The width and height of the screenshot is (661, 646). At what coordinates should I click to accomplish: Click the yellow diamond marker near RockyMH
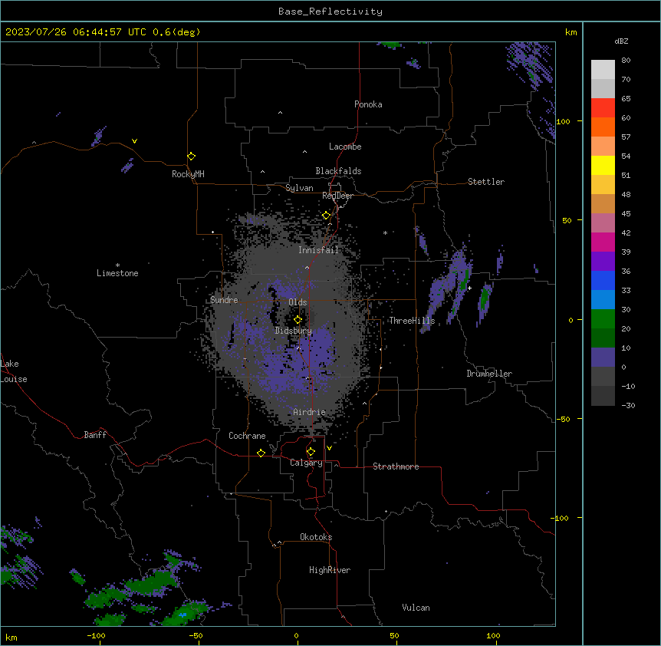(192, 156)
